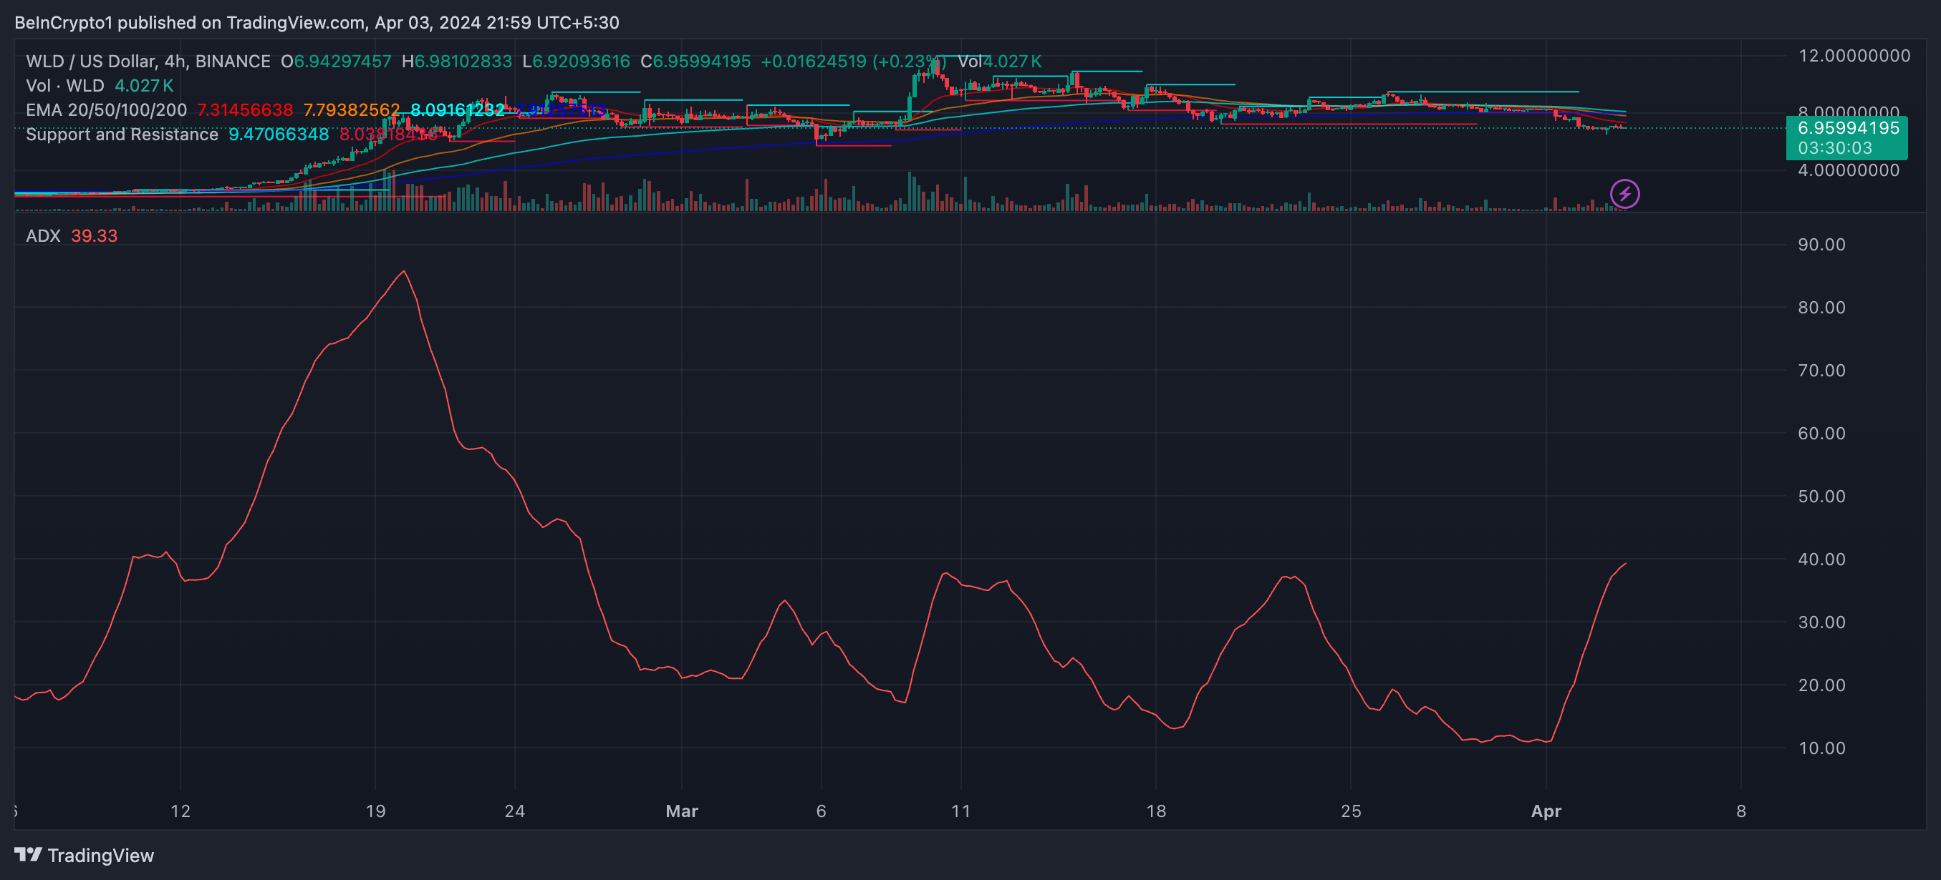Click the 12.00000000 price scale label
Image resolution: width=1941 pixels, height=880 pixels.
tap(1854, 56)
